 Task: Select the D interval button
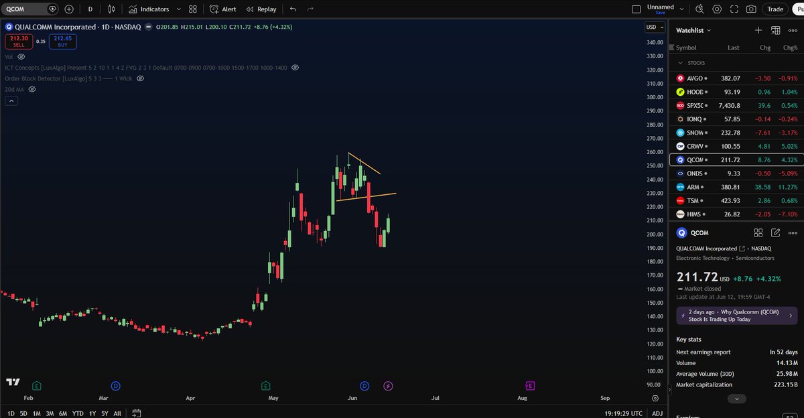[90, 9]
